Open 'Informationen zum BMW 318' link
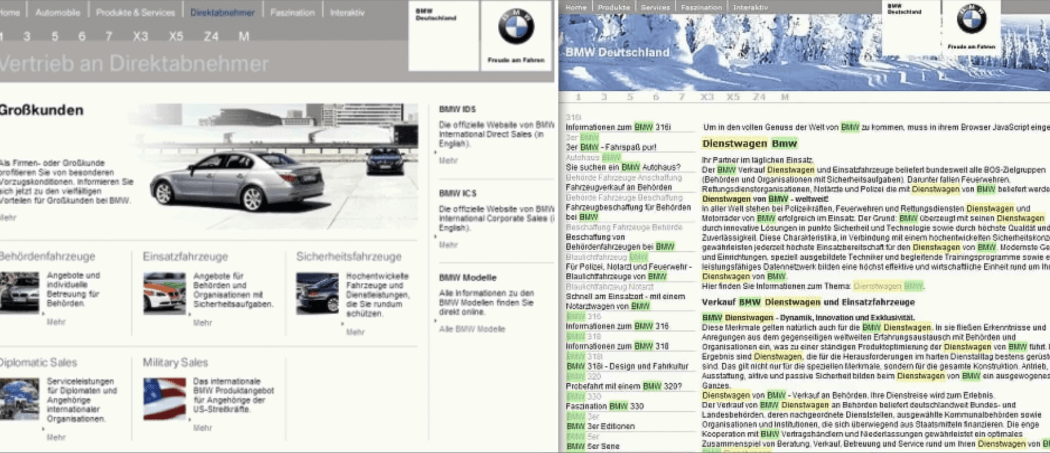This screenshot has height=453, width=1050. pos(617,346)
